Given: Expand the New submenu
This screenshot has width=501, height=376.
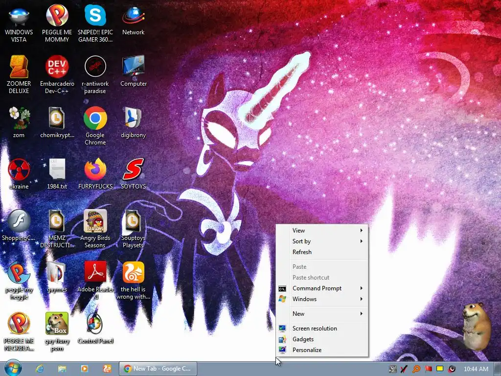Looking at the screenshot, I should click(322, 314).
